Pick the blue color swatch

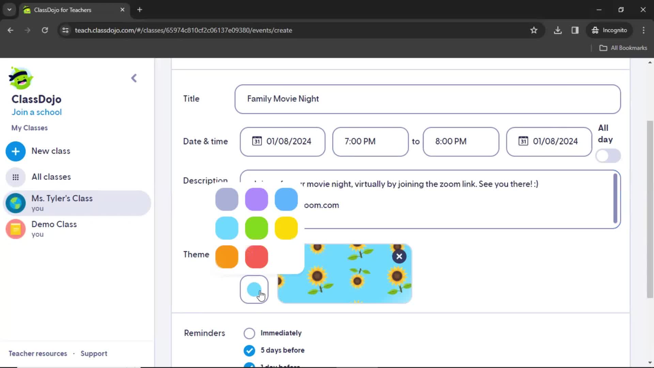coord(286,199)
